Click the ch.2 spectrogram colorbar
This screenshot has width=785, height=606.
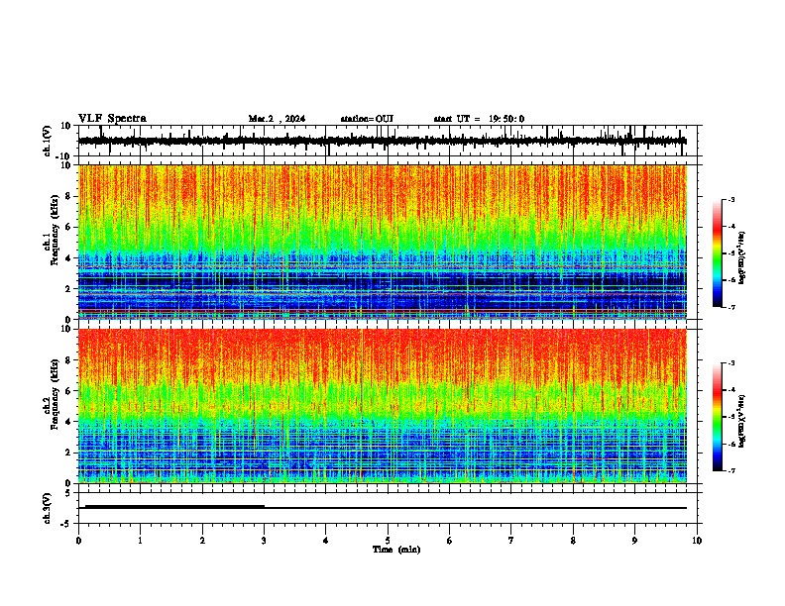[718, 417]
